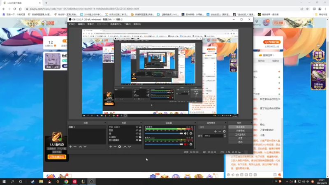Open Chrome profile avatar icon
The width and height of the screenshot is (329, 185).
coord(320,9)
